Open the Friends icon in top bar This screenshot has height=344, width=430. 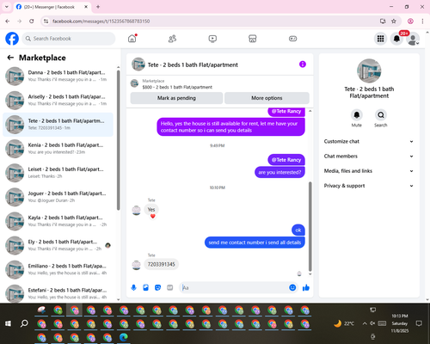click(172, 39)
